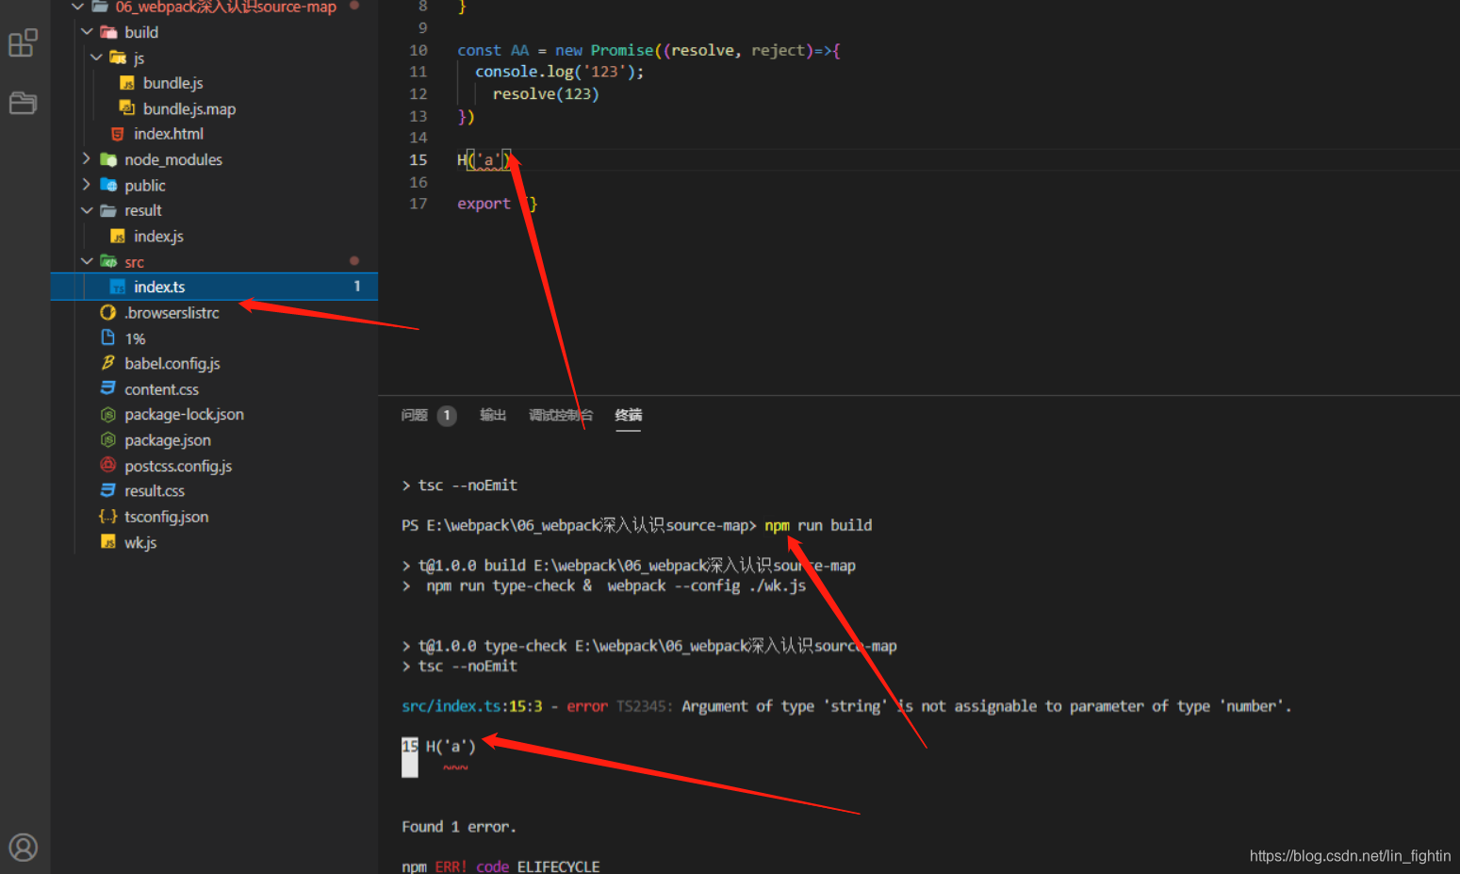Click the index.js file icon under result
Viewport: 1460px width, 874px height.
pyautogui.click(x=118, y=236)
